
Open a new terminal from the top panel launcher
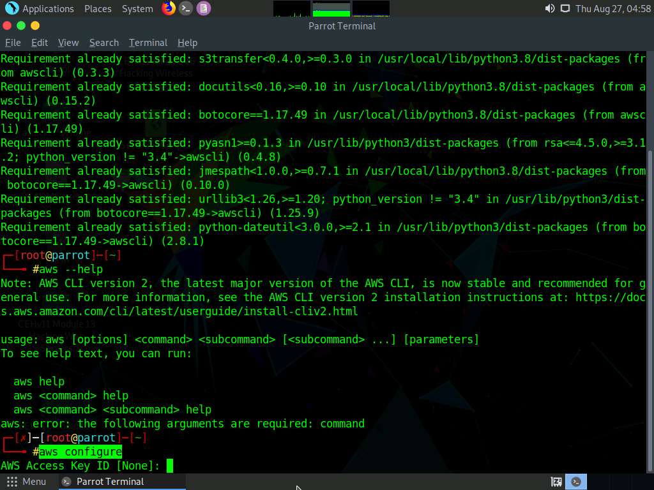(185, 8)
